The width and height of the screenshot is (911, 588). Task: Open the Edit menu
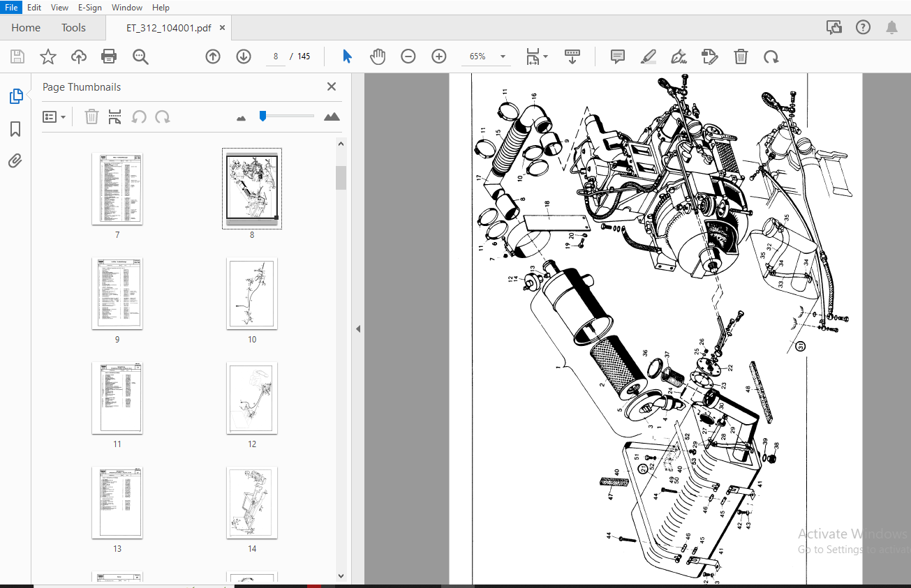[x=34, y=8]
